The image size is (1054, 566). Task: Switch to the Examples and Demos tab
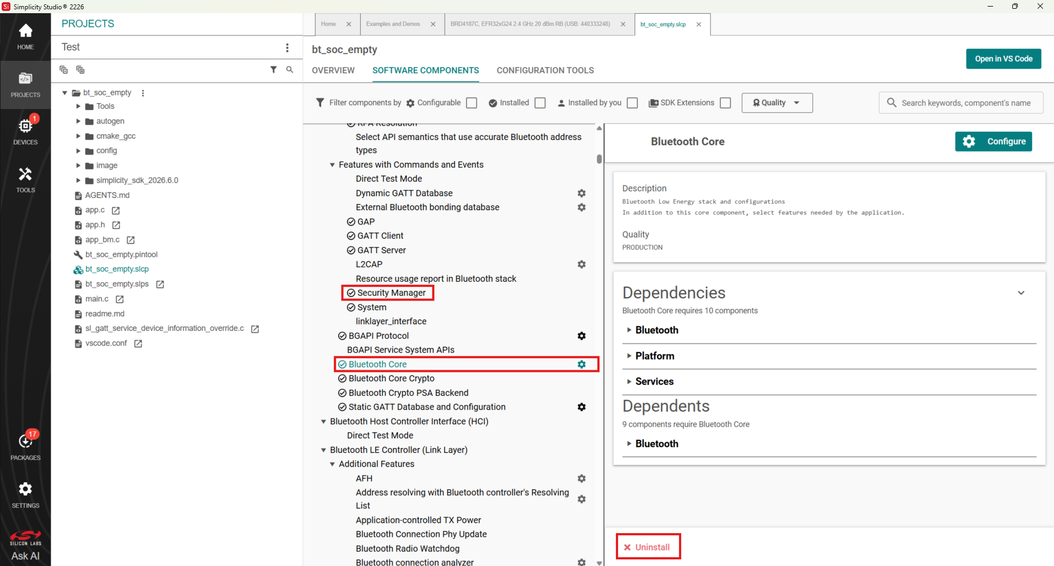[x=393, y=24]
